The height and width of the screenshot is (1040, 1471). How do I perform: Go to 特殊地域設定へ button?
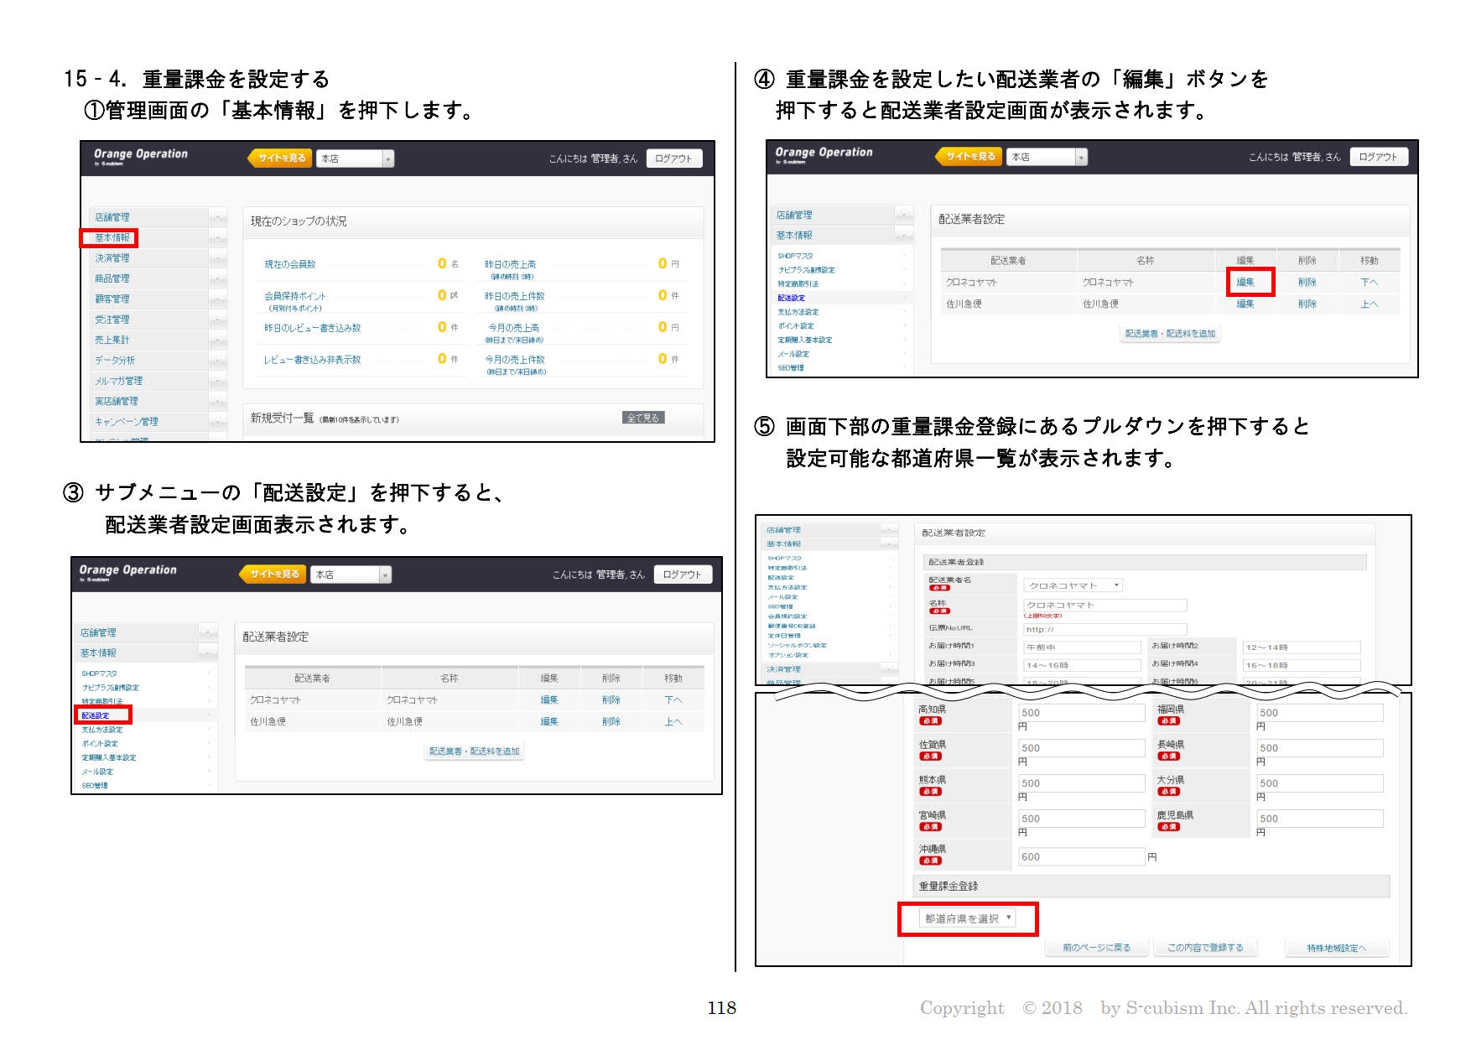tap(1336, 949)
